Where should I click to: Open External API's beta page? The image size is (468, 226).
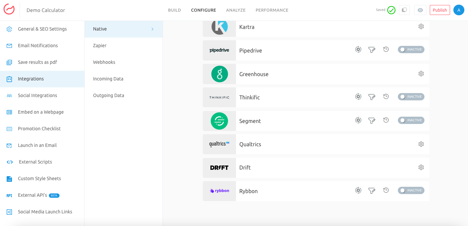(x=42, y=195)
